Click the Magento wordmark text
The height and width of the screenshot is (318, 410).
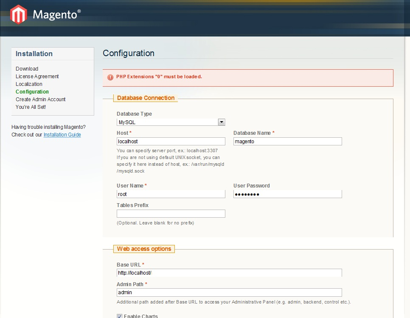click(x=57, y=14)
